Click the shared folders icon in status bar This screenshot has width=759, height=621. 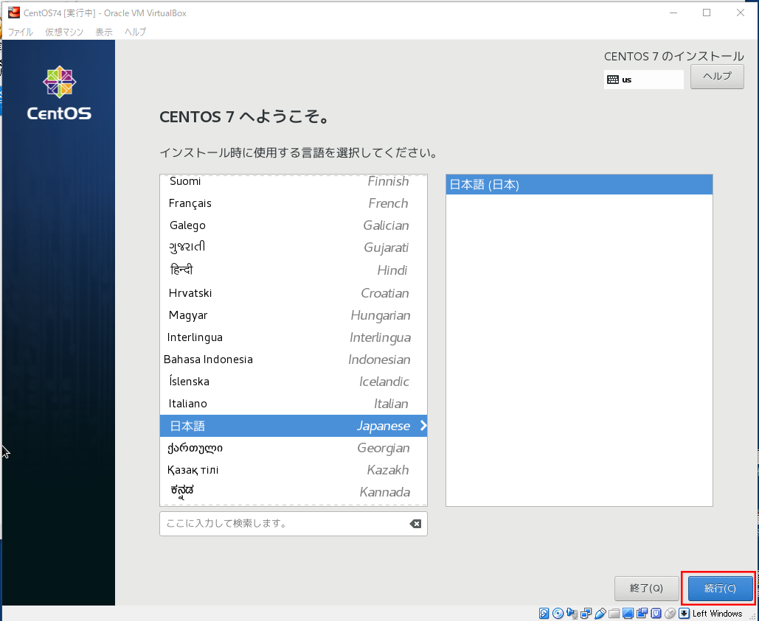coord(614,614)
